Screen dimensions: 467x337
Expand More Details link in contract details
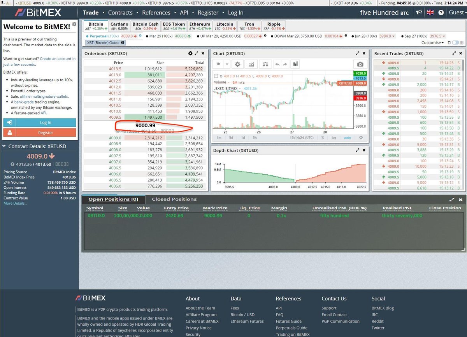tap(16, 203)
